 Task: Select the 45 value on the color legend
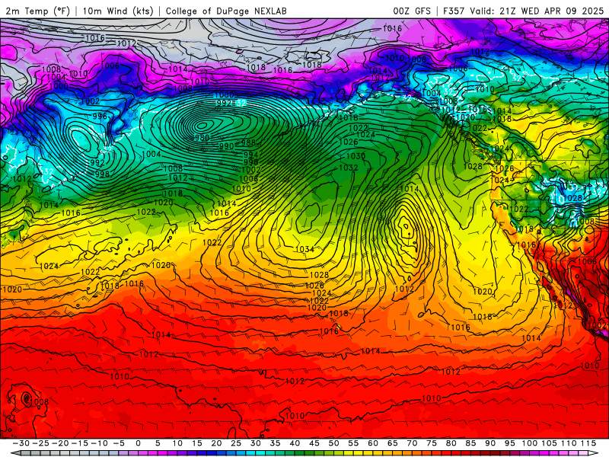pos(314,443)
